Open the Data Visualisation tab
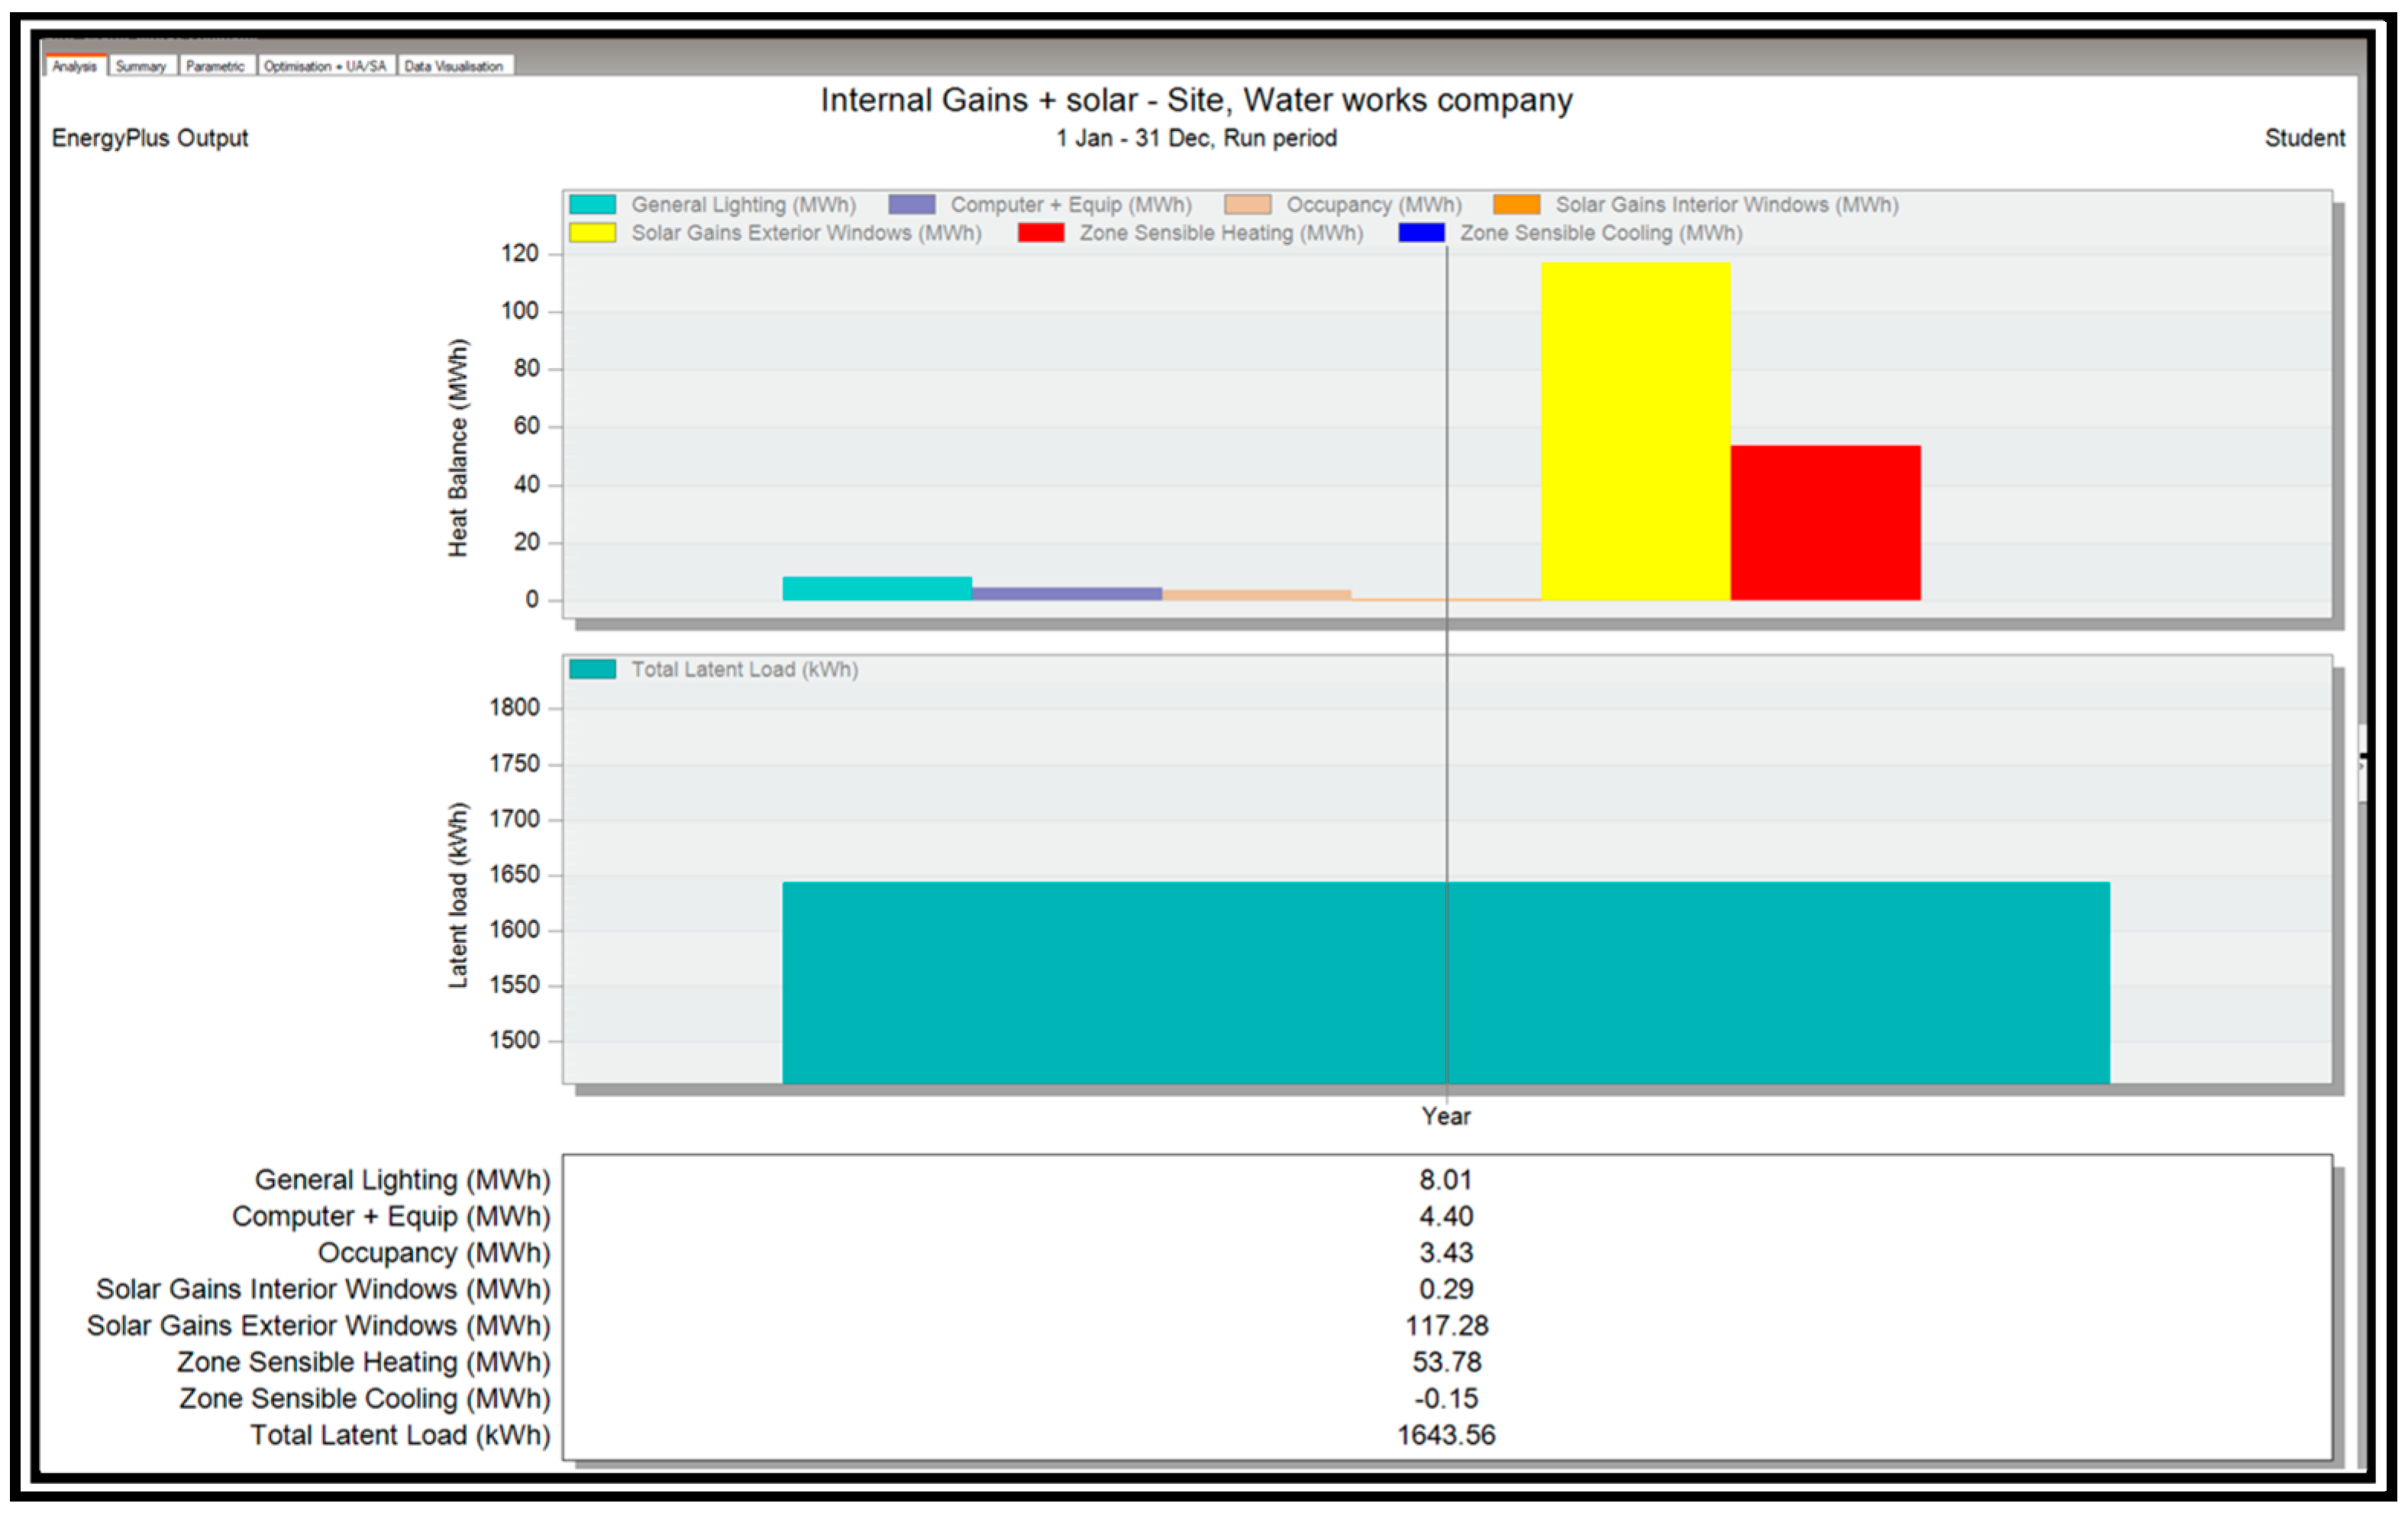The width and height of the screenshot is (2408, 1513). pyautogui.click(x=454, y=66)
